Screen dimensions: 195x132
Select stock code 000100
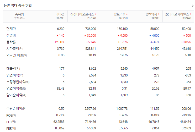click(155, 18)
